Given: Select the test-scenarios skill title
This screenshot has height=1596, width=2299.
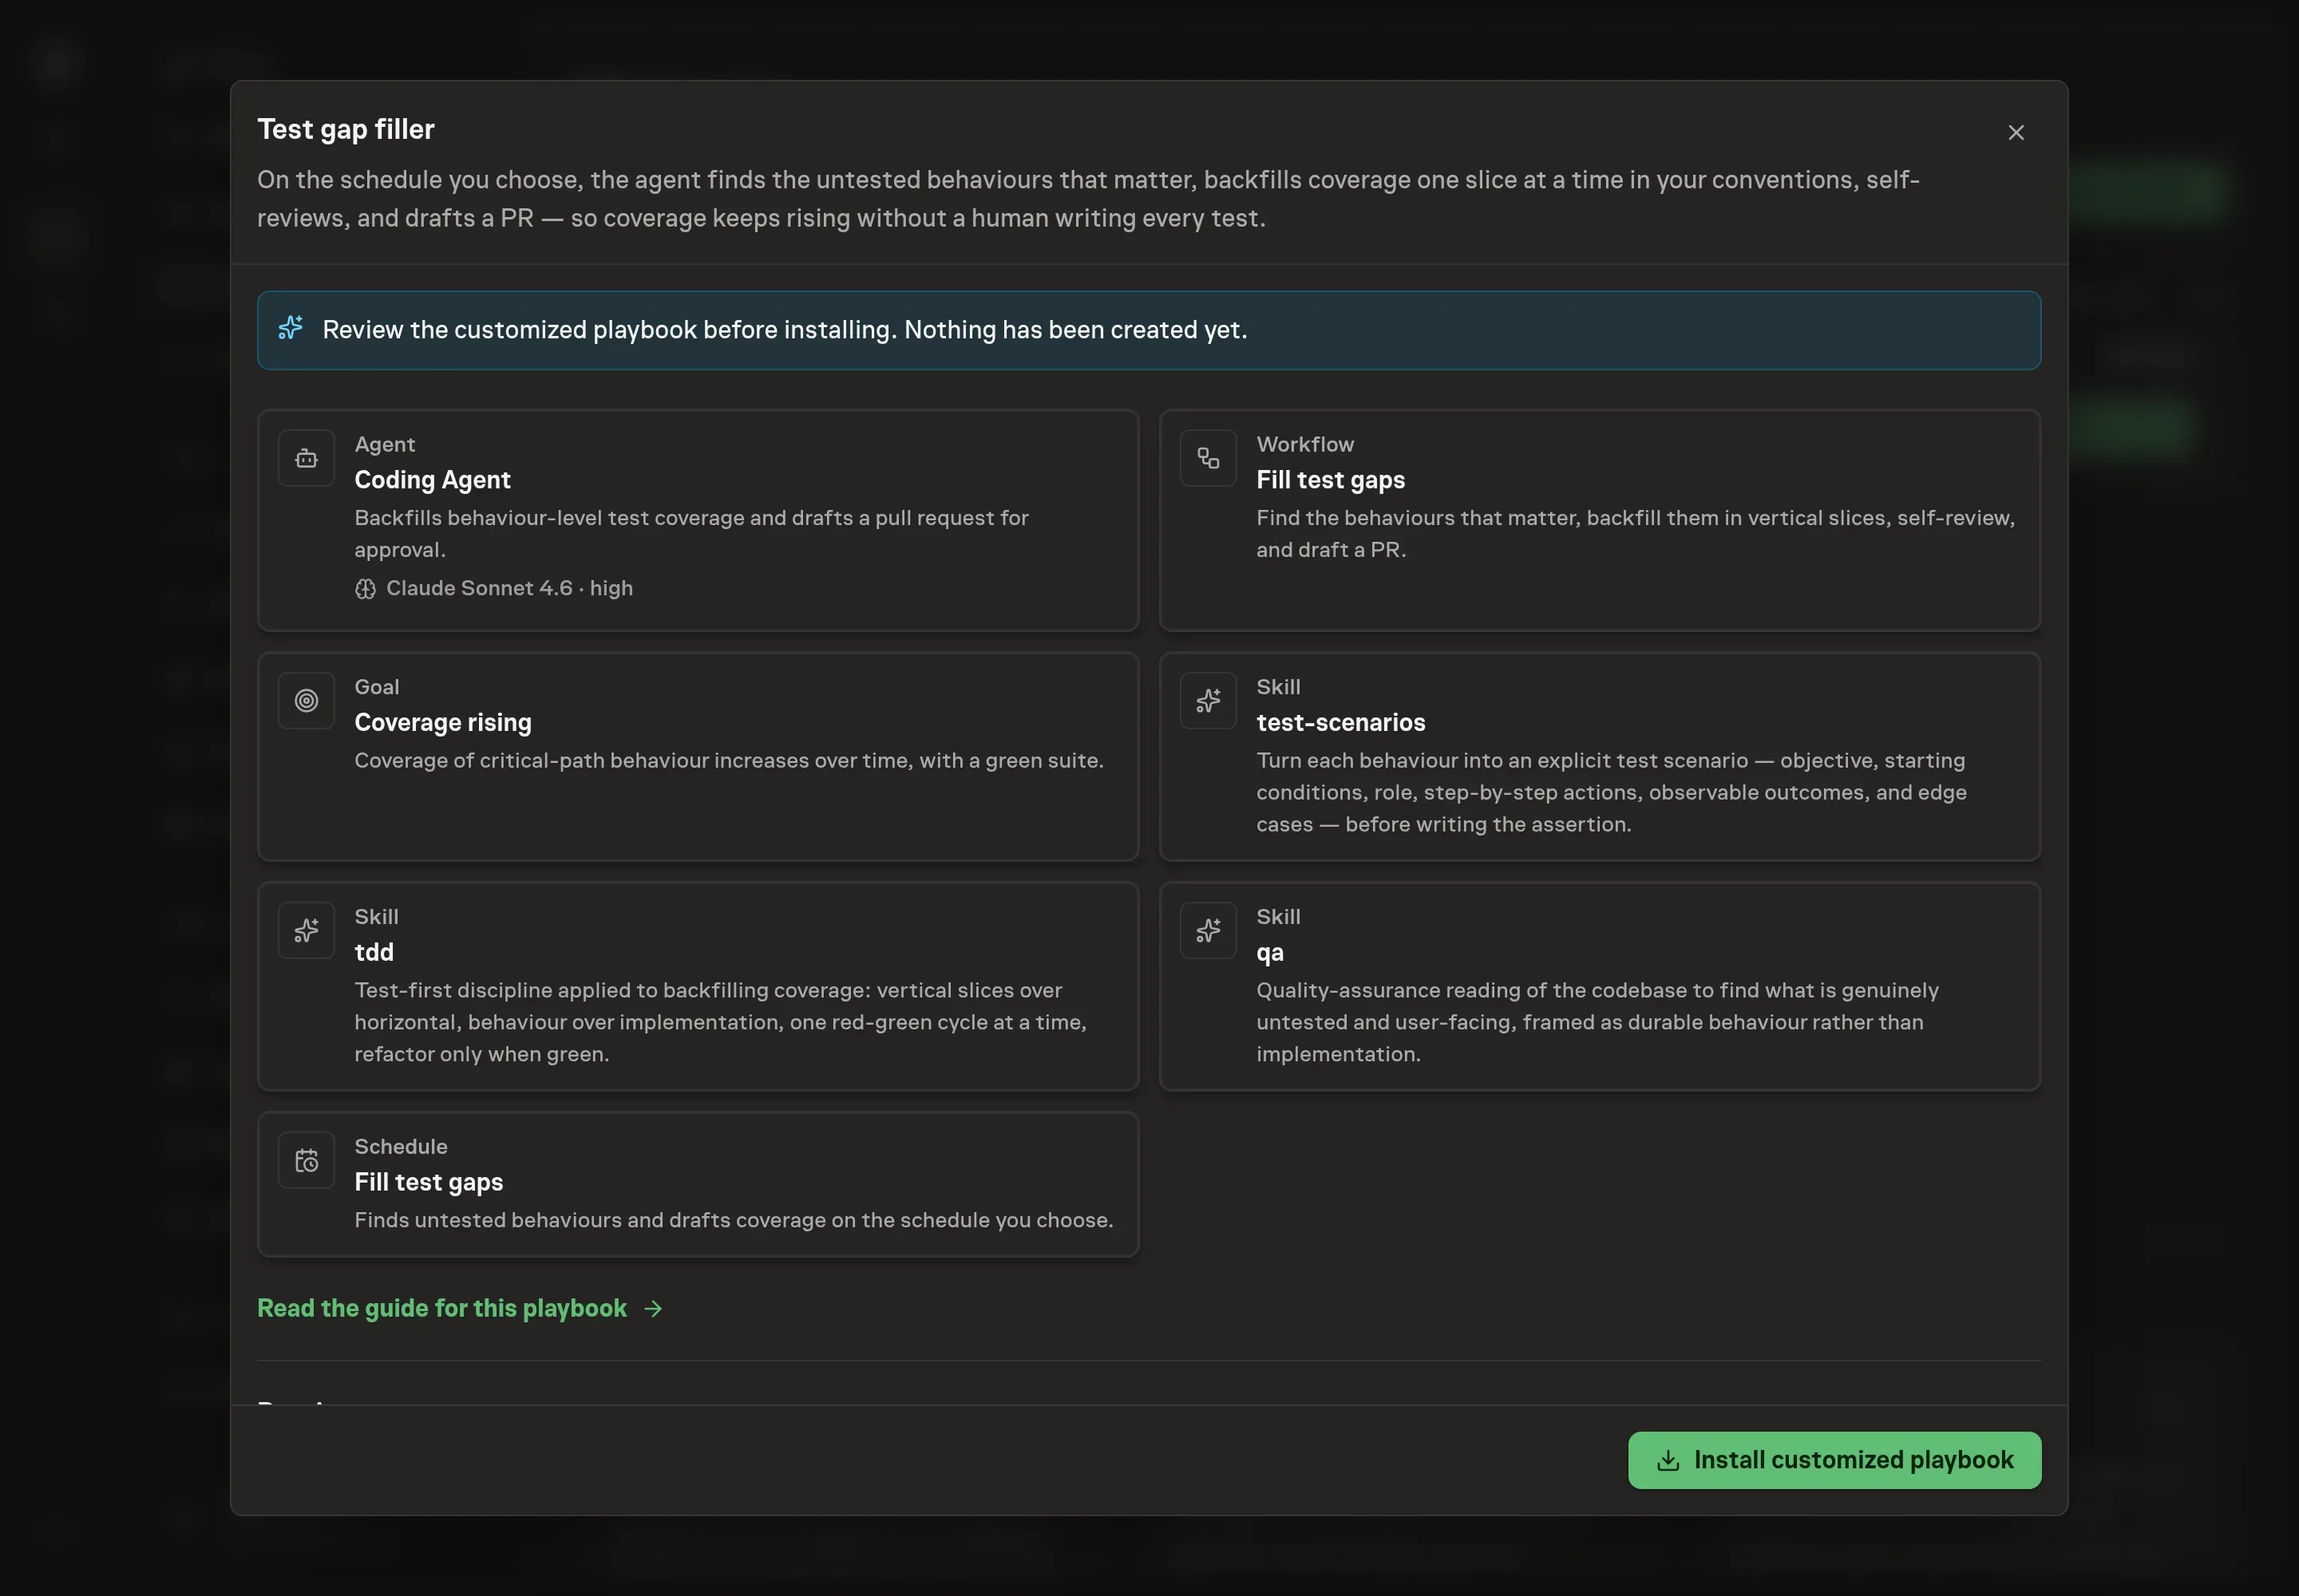Looking at the screenshot, I should 1339,721.
